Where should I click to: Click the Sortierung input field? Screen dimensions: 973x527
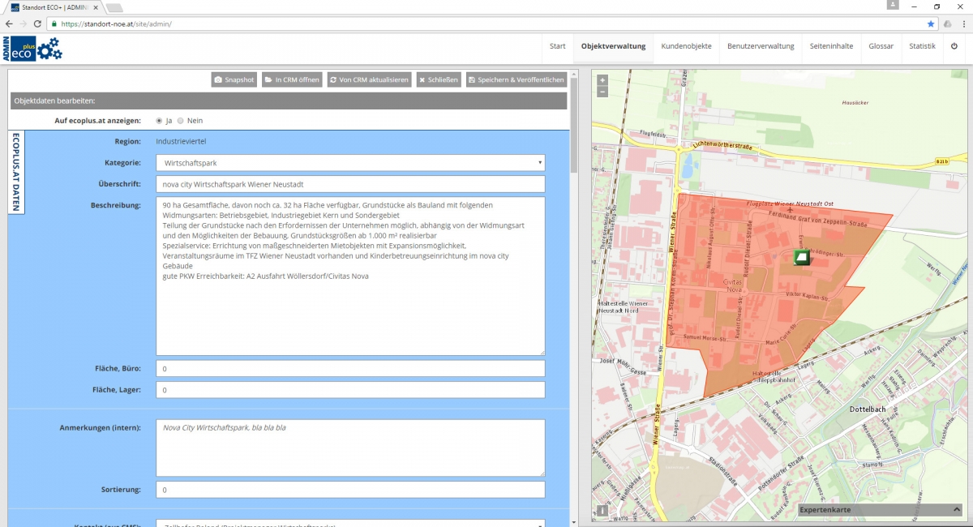pos(350,490)
